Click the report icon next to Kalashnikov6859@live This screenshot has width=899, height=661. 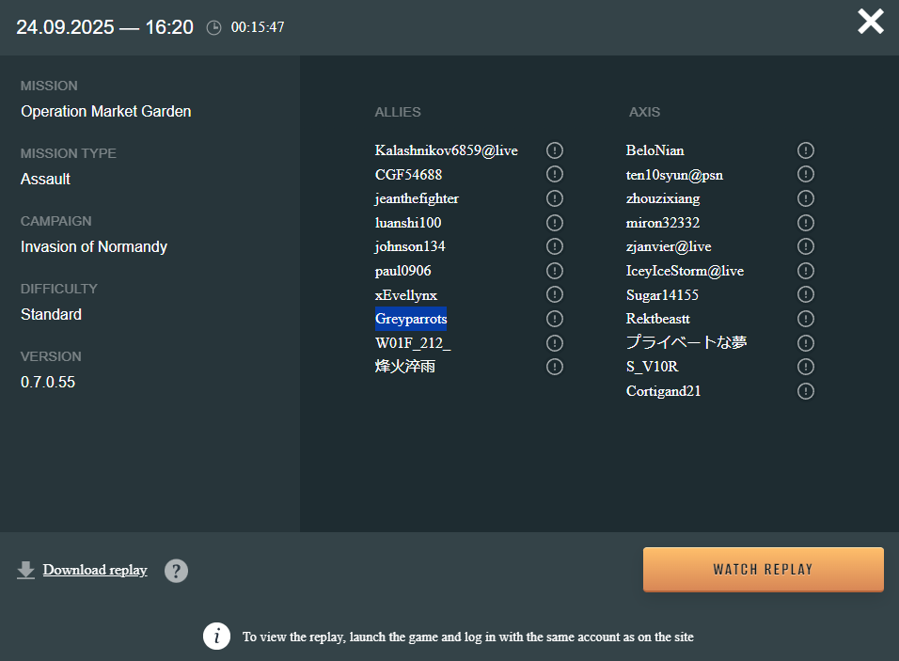[x=555, y=150]
